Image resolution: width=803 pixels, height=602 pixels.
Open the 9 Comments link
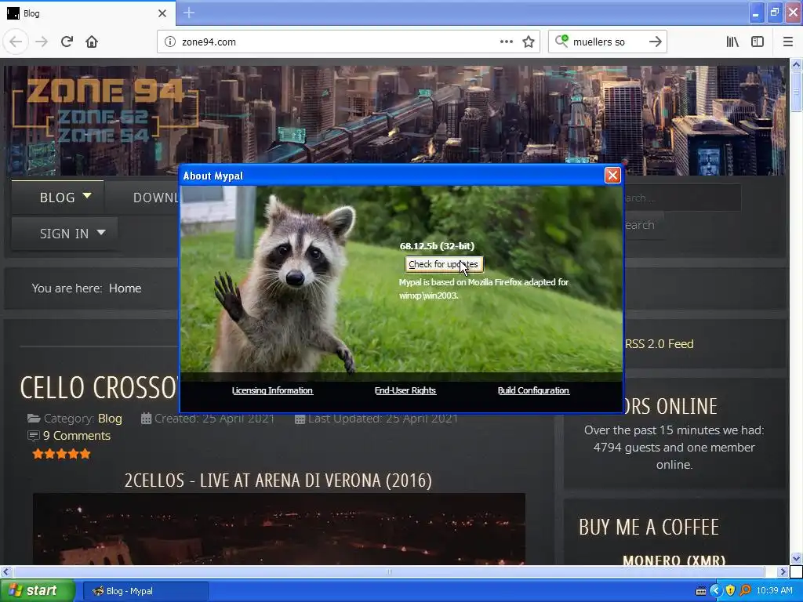tap(77, 436)
